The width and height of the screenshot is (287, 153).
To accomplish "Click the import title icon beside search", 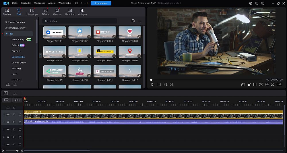I will point(133,21).
